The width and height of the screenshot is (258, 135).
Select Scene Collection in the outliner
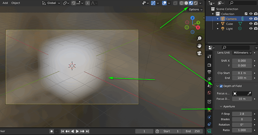tap(227, 9)
